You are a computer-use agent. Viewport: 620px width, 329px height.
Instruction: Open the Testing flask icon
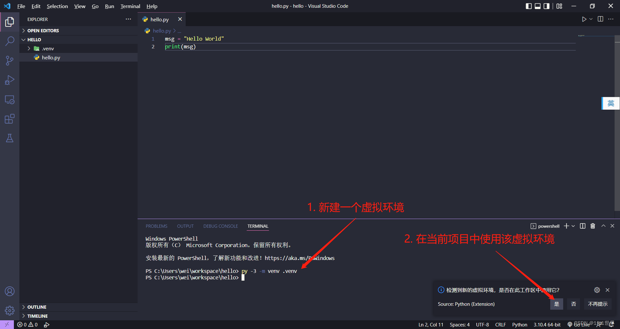[x=10, y=138]
